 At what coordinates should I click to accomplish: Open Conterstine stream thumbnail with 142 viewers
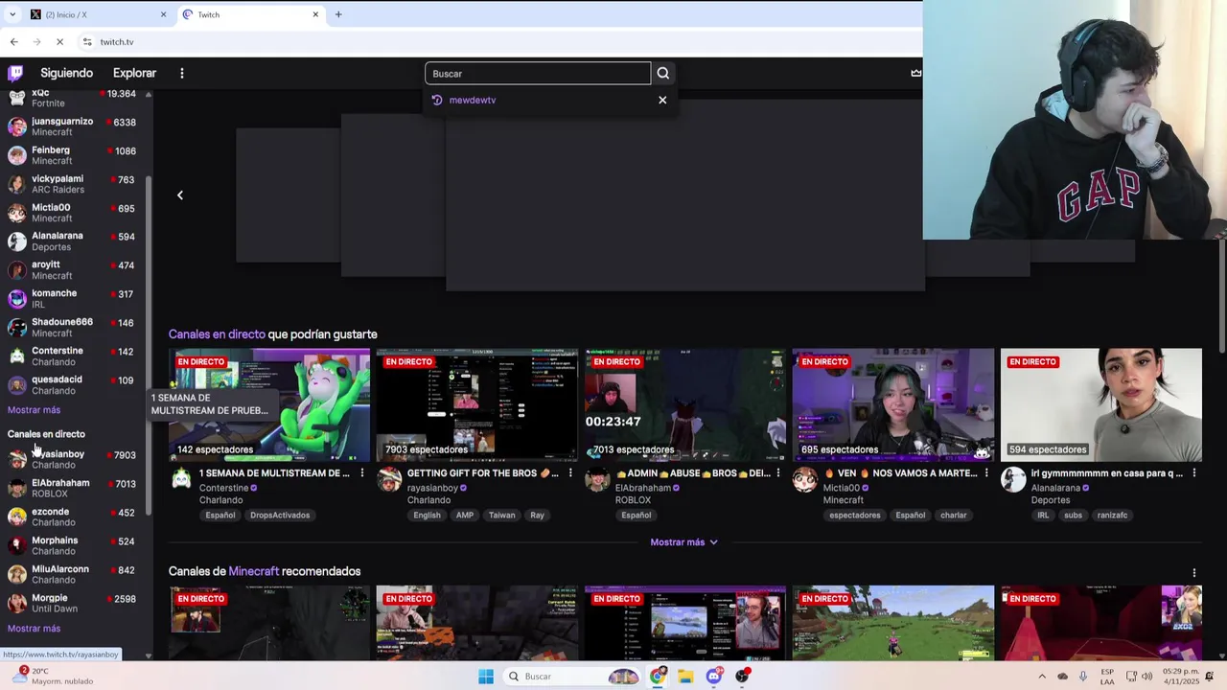[269, 405]
